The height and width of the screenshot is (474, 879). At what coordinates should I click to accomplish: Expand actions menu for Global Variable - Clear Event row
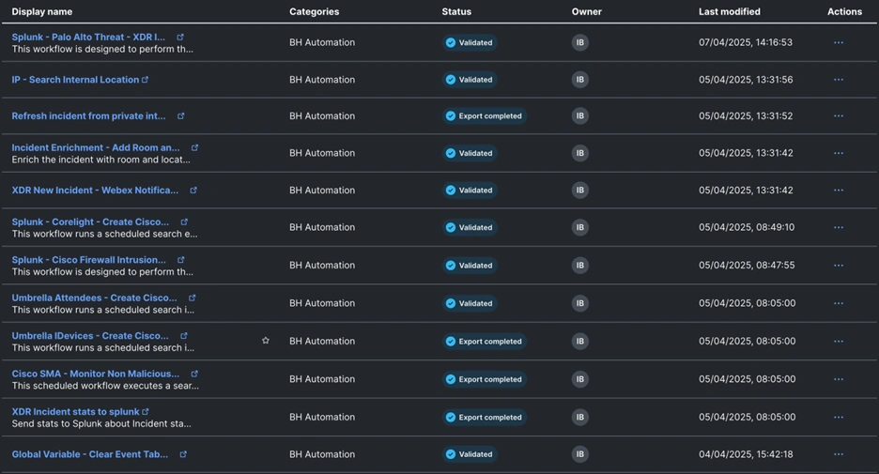[x=839, y=454]
